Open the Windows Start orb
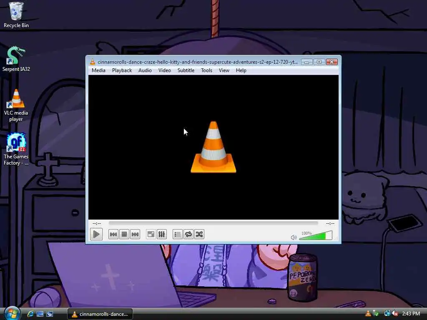The height and width of the screenshot is (320, 427). (x=12, y=313)
